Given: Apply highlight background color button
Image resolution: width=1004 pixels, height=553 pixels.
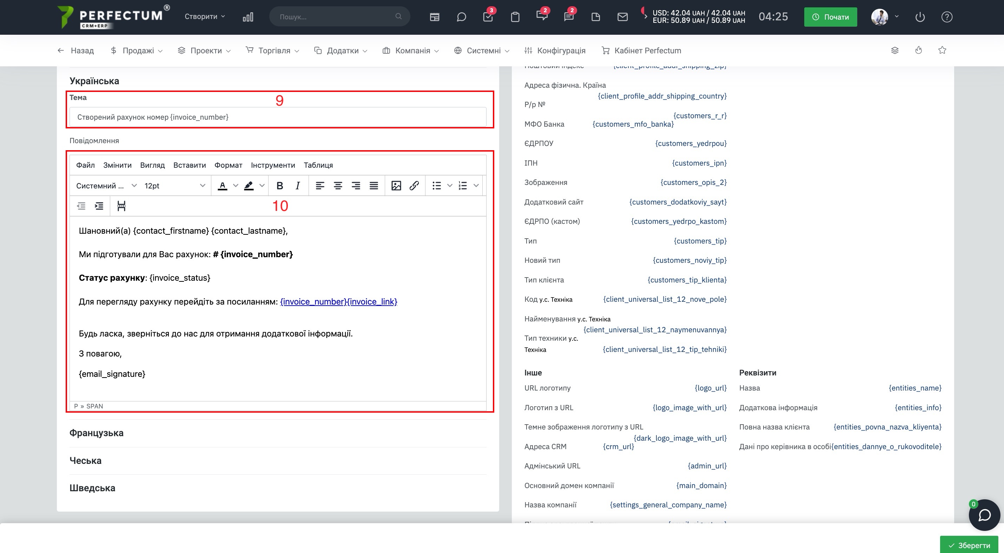Looking at the screenshot, I should 249,186.
